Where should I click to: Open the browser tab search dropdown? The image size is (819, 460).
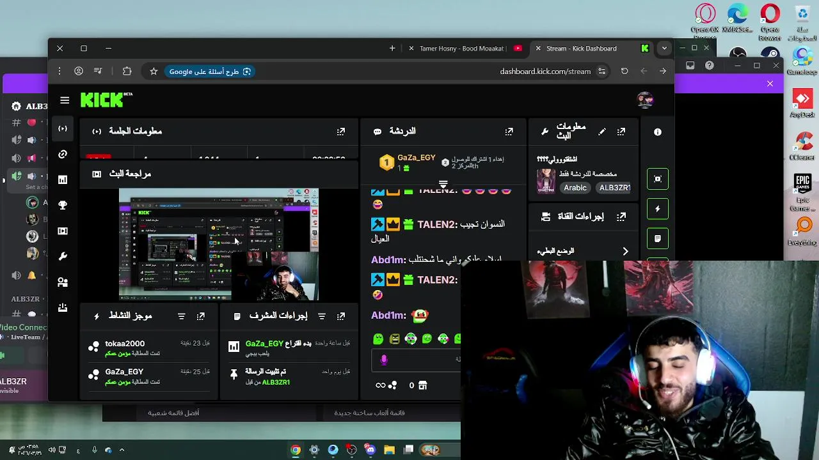coord(664,49)
